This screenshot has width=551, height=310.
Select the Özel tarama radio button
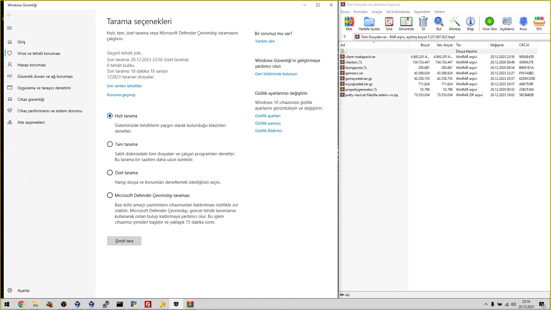click(110, 173)
